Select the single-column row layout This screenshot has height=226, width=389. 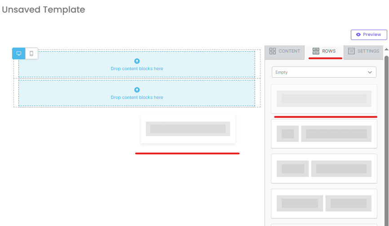324,99
